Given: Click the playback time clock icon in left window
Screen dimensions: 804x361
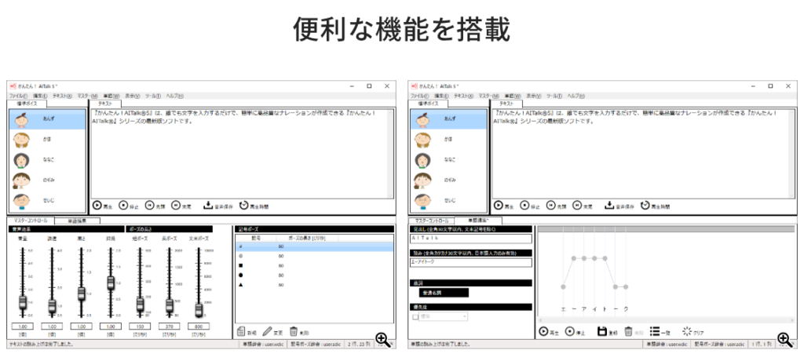Looking at the screenshot, I should pyautogui.click(x=244, y=206).
